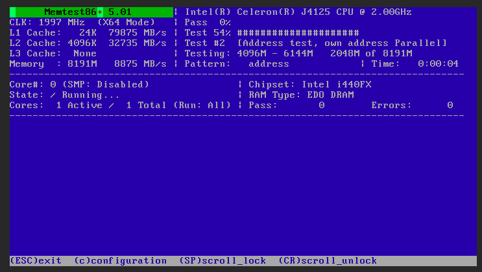Click the RAM Type: EDO DRAM entry
482x272 pixels.
tap(301, 95)
